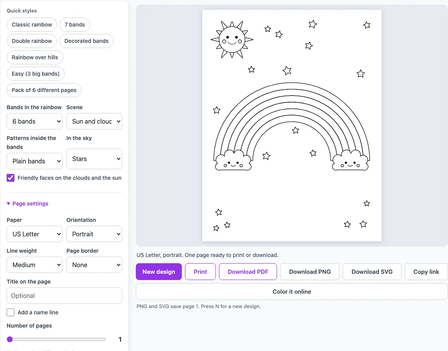
Task: Choose the 7 bands quick style
Action: pyautogui.click(x=75, y=25)
